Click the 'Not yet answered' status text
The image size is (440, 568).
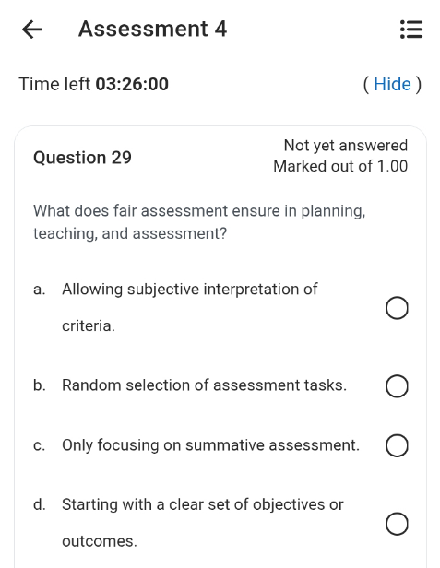click(x=346, y=146)
